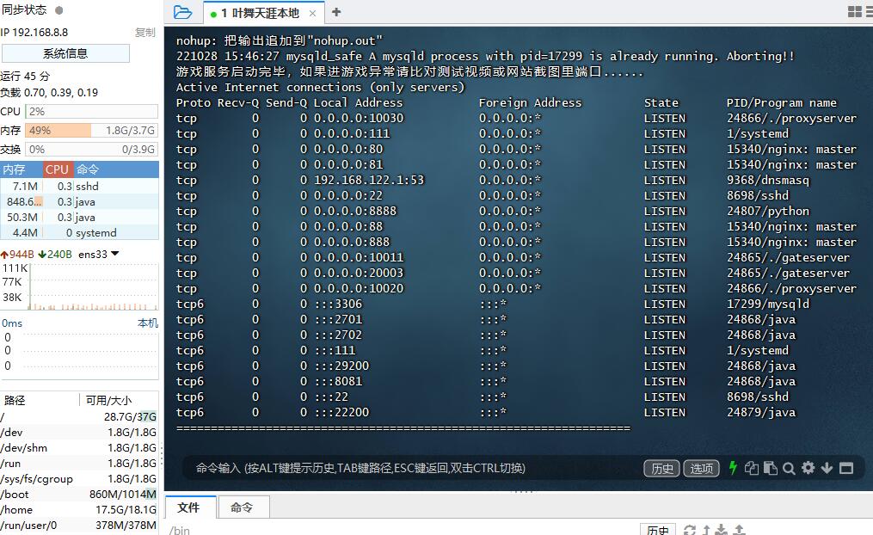Select the systemd process row
This screenshot has width=873, height=535.
80,233
